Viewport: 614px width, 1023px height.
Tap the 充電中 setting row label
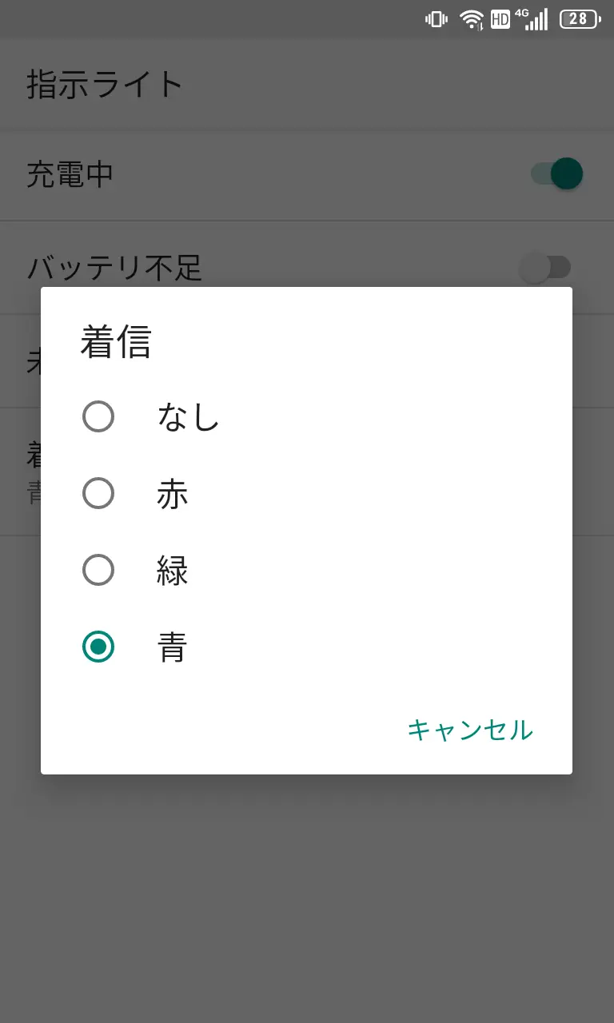tap(70, 174)
